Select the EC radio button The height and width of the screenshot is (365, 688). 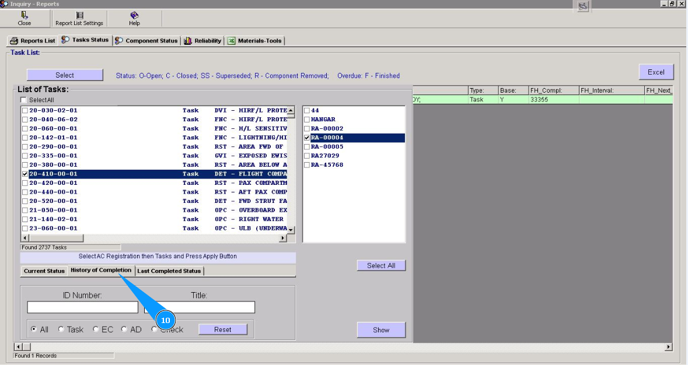pyautogui.click(x=96, y=329)
